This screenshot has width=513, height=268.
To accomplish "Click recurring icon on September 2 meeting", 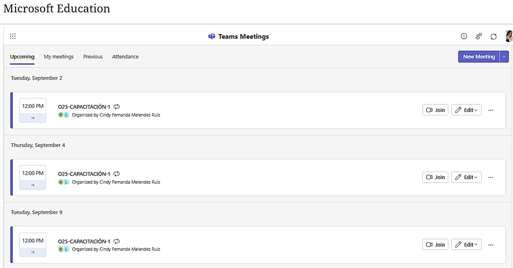I will click(117, 106).
